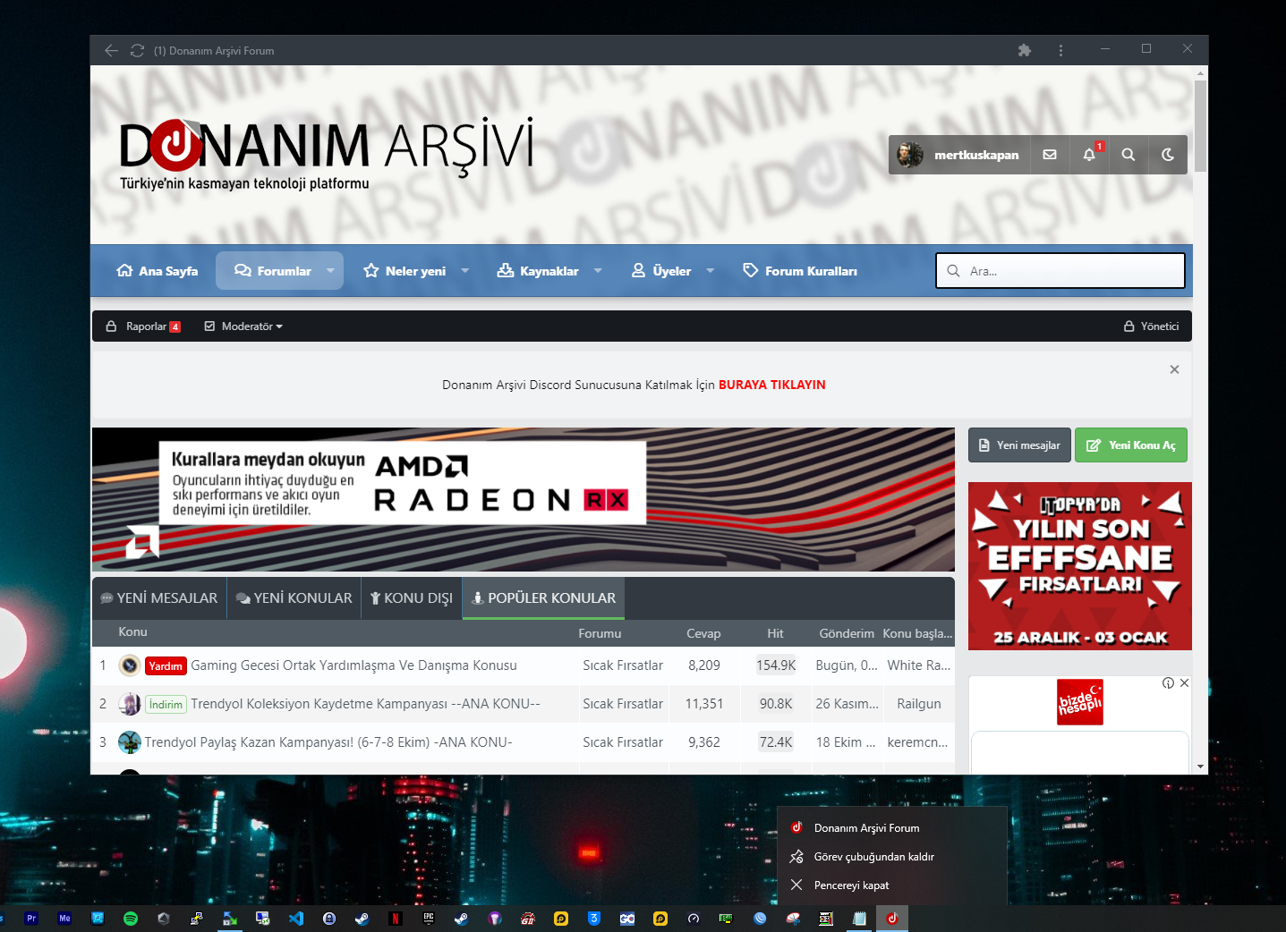
Task: Click the Yeni Konu Aç button
Action: 1131,445
